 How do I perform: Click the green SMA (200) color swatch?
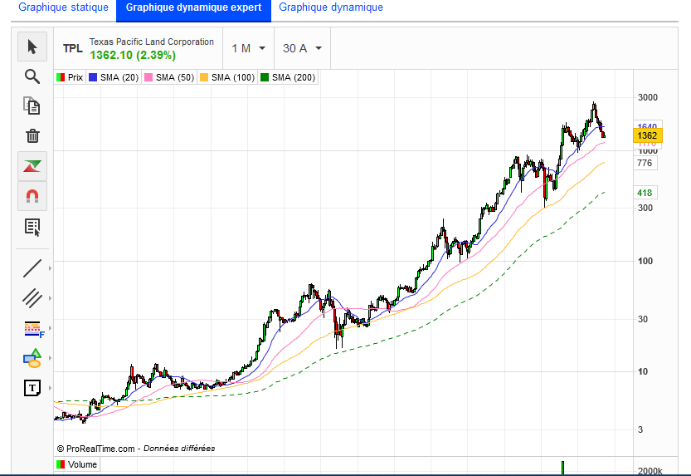[x=265, y=77]
